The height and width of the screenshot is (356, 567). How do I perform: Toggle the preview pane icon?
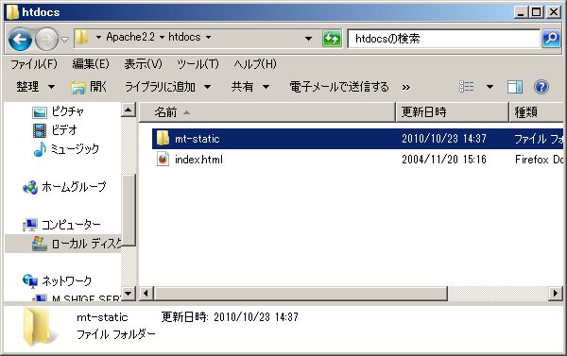click(515, 87)
